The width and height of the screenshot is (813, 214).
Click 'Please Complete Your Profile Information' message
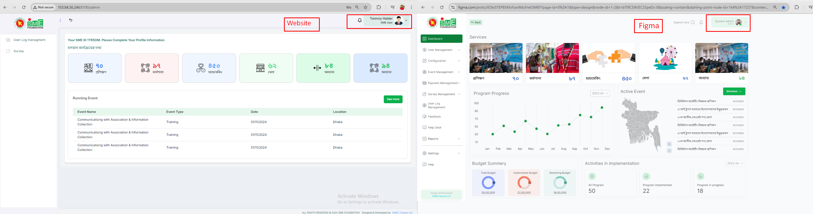133,40
